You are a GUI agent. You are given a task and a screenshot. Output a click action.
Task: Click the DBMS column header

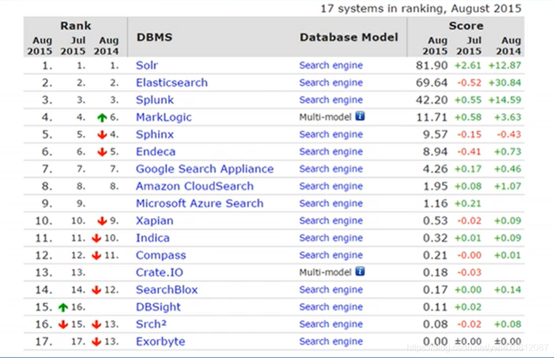tap(154, 37)
